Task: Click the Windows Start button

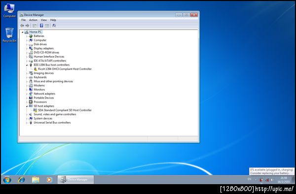Action: 7,180
